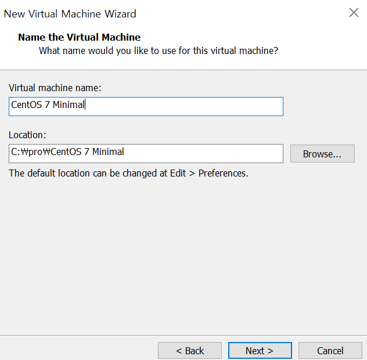Image resolution: width=367 pixels, height=360 pixels.
Task: Click the default location Preferences hint text
Action: click(x=128, y=174)
